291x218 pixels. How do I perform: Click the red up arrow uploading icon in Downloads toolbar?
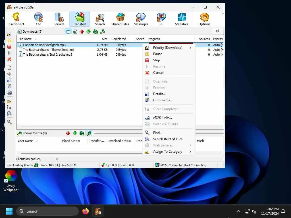(x=82, y=32)
